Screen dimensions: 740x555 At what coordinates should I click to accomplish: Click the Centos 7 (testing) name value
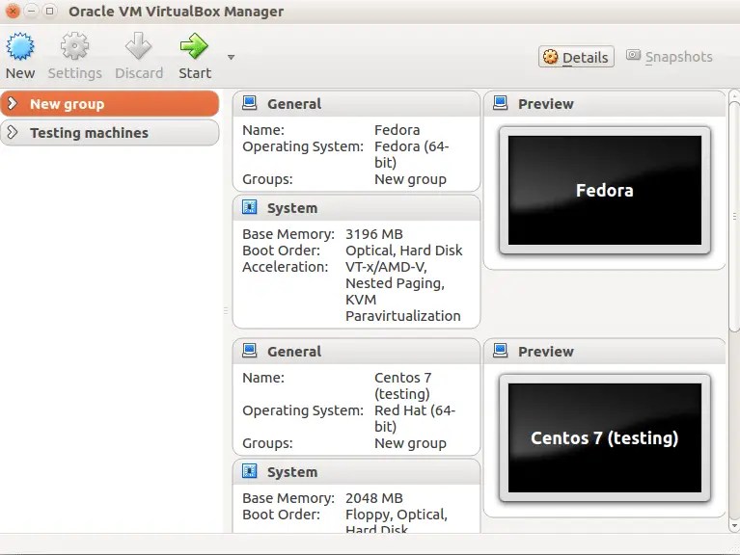click(x=402, y=385)
